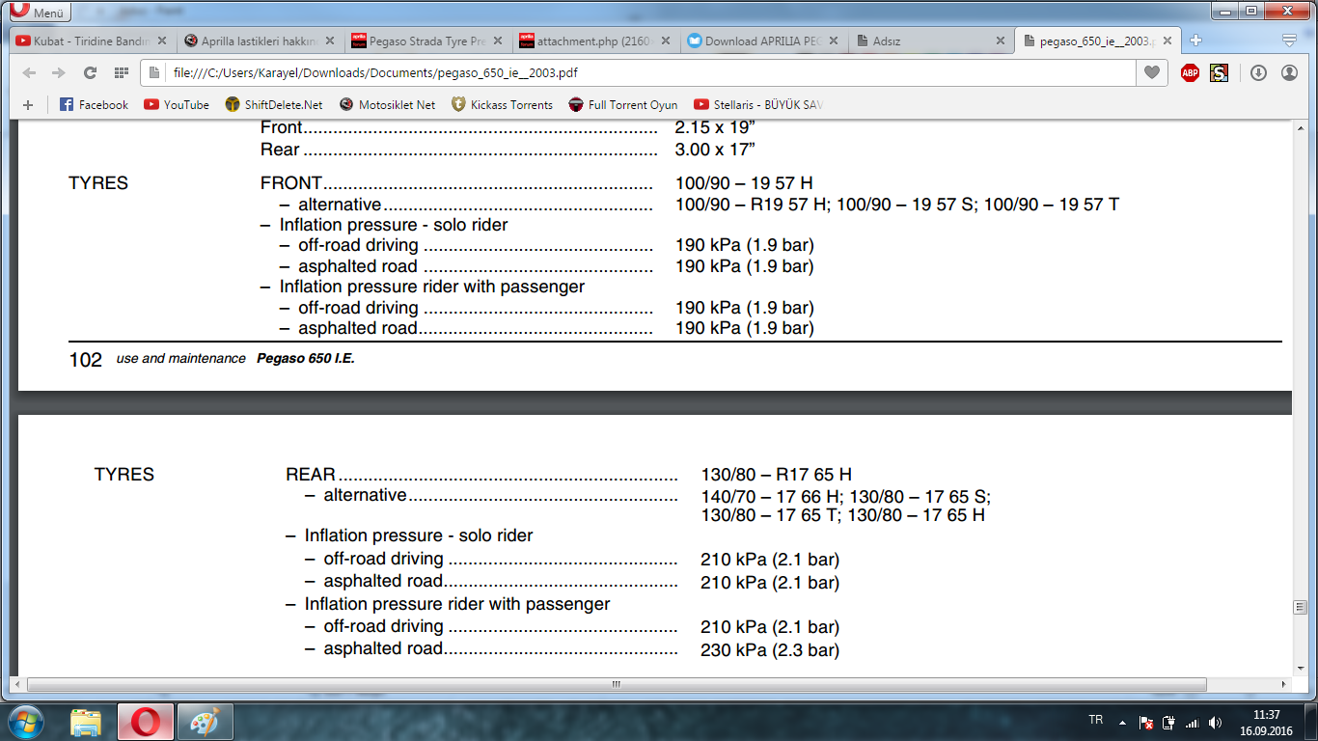Open the downloads panel icon

1258,72
